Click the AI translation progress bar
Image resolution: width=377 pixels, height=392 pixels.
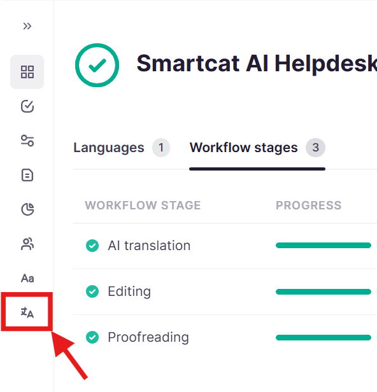[324, 246]
